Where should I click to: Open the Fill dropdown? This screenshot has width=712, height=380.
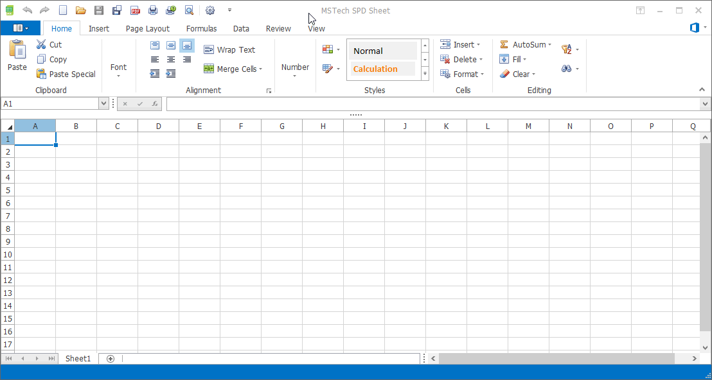coord(513,60)
